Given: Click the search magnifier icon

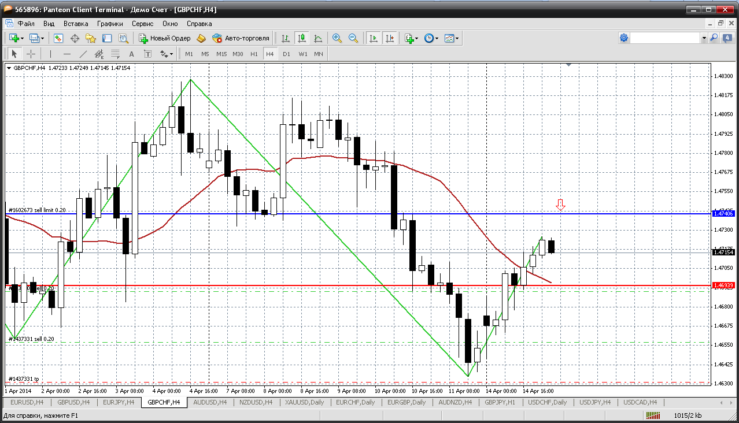Looking at the screenshot, I should click(714, 38).
